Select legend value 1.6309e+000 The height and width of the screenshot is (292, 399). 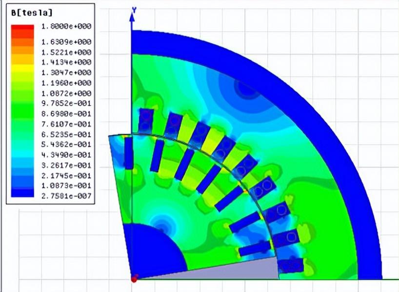[x=66, y=42]
